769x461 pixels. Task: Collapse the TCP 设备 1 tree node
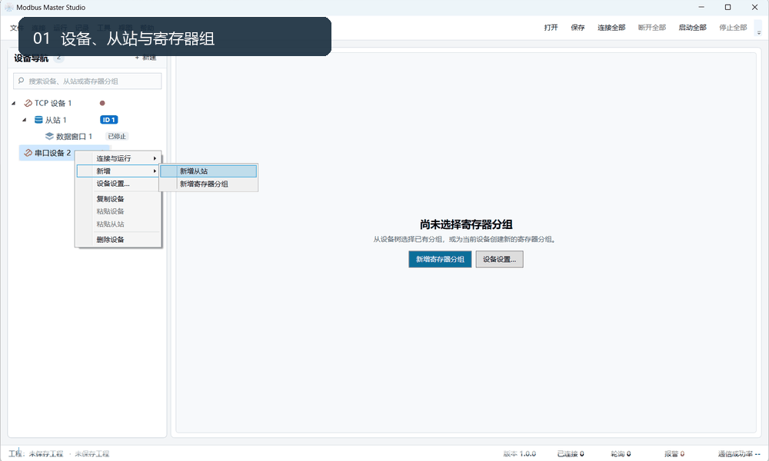[x=14, y=104]
